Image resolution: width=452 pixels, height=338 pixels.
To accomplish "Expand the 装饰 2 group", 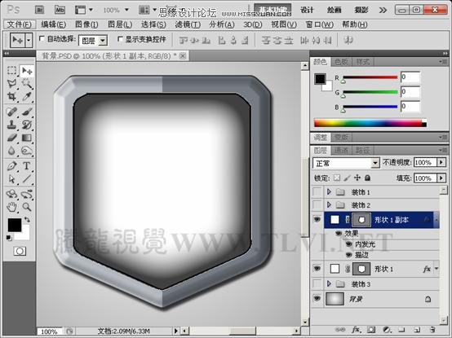I will pos(329,204).
